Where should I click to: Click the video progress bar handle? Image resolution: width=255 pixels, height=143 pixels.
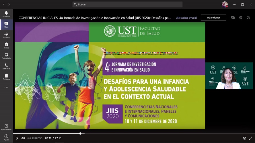[80, 134]
